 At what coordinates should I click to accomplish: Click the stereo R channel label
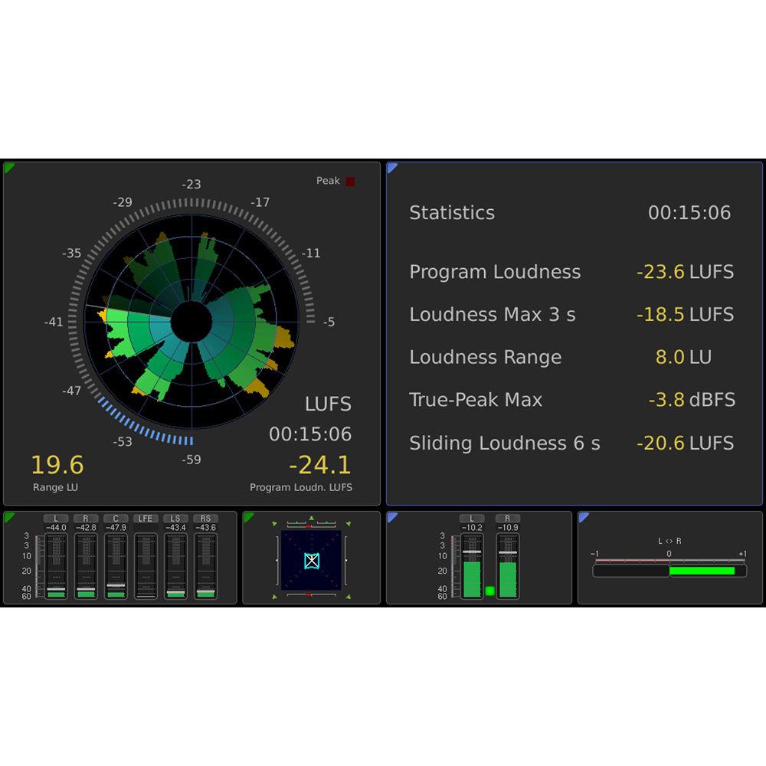[x=507, y=519]
